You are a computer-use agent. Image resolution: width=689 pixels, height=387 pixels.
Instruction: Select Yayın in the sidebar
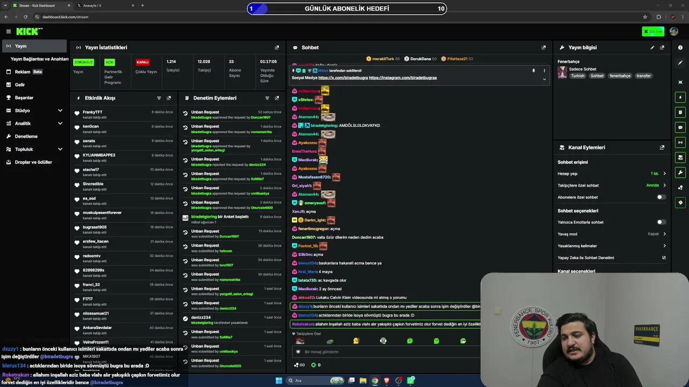[x=34, y=46]
